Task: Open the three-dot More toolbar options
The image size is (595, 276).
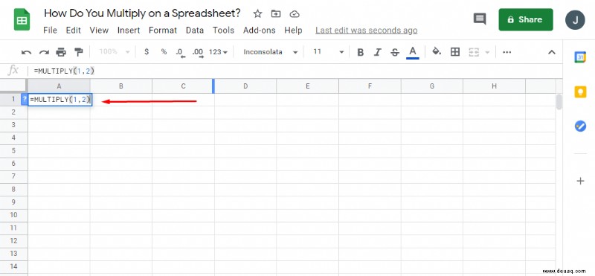Action: pyautogui.click(x=507, y=52)
